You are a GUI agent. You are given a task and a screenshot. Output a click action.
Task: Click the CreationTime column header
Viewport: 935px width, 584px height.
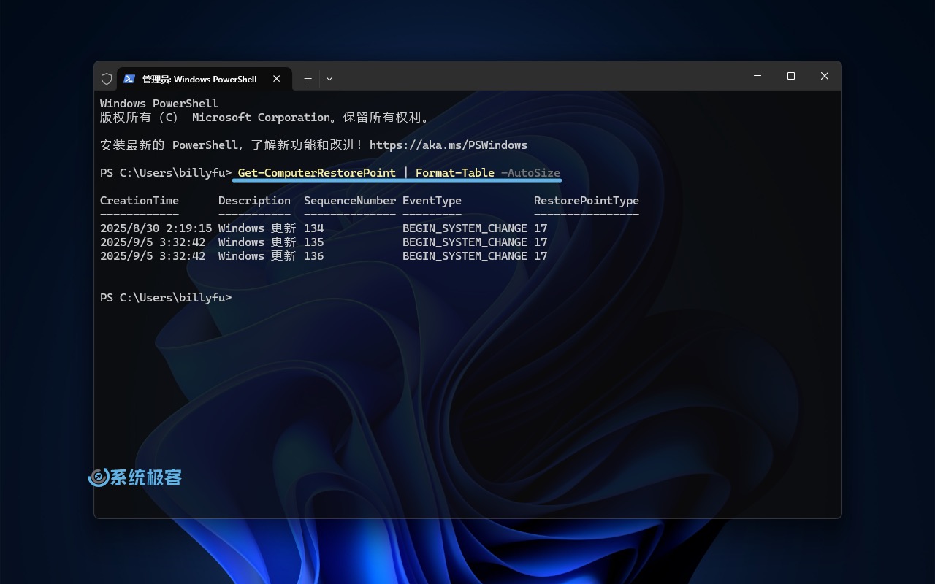click(140, 201)
